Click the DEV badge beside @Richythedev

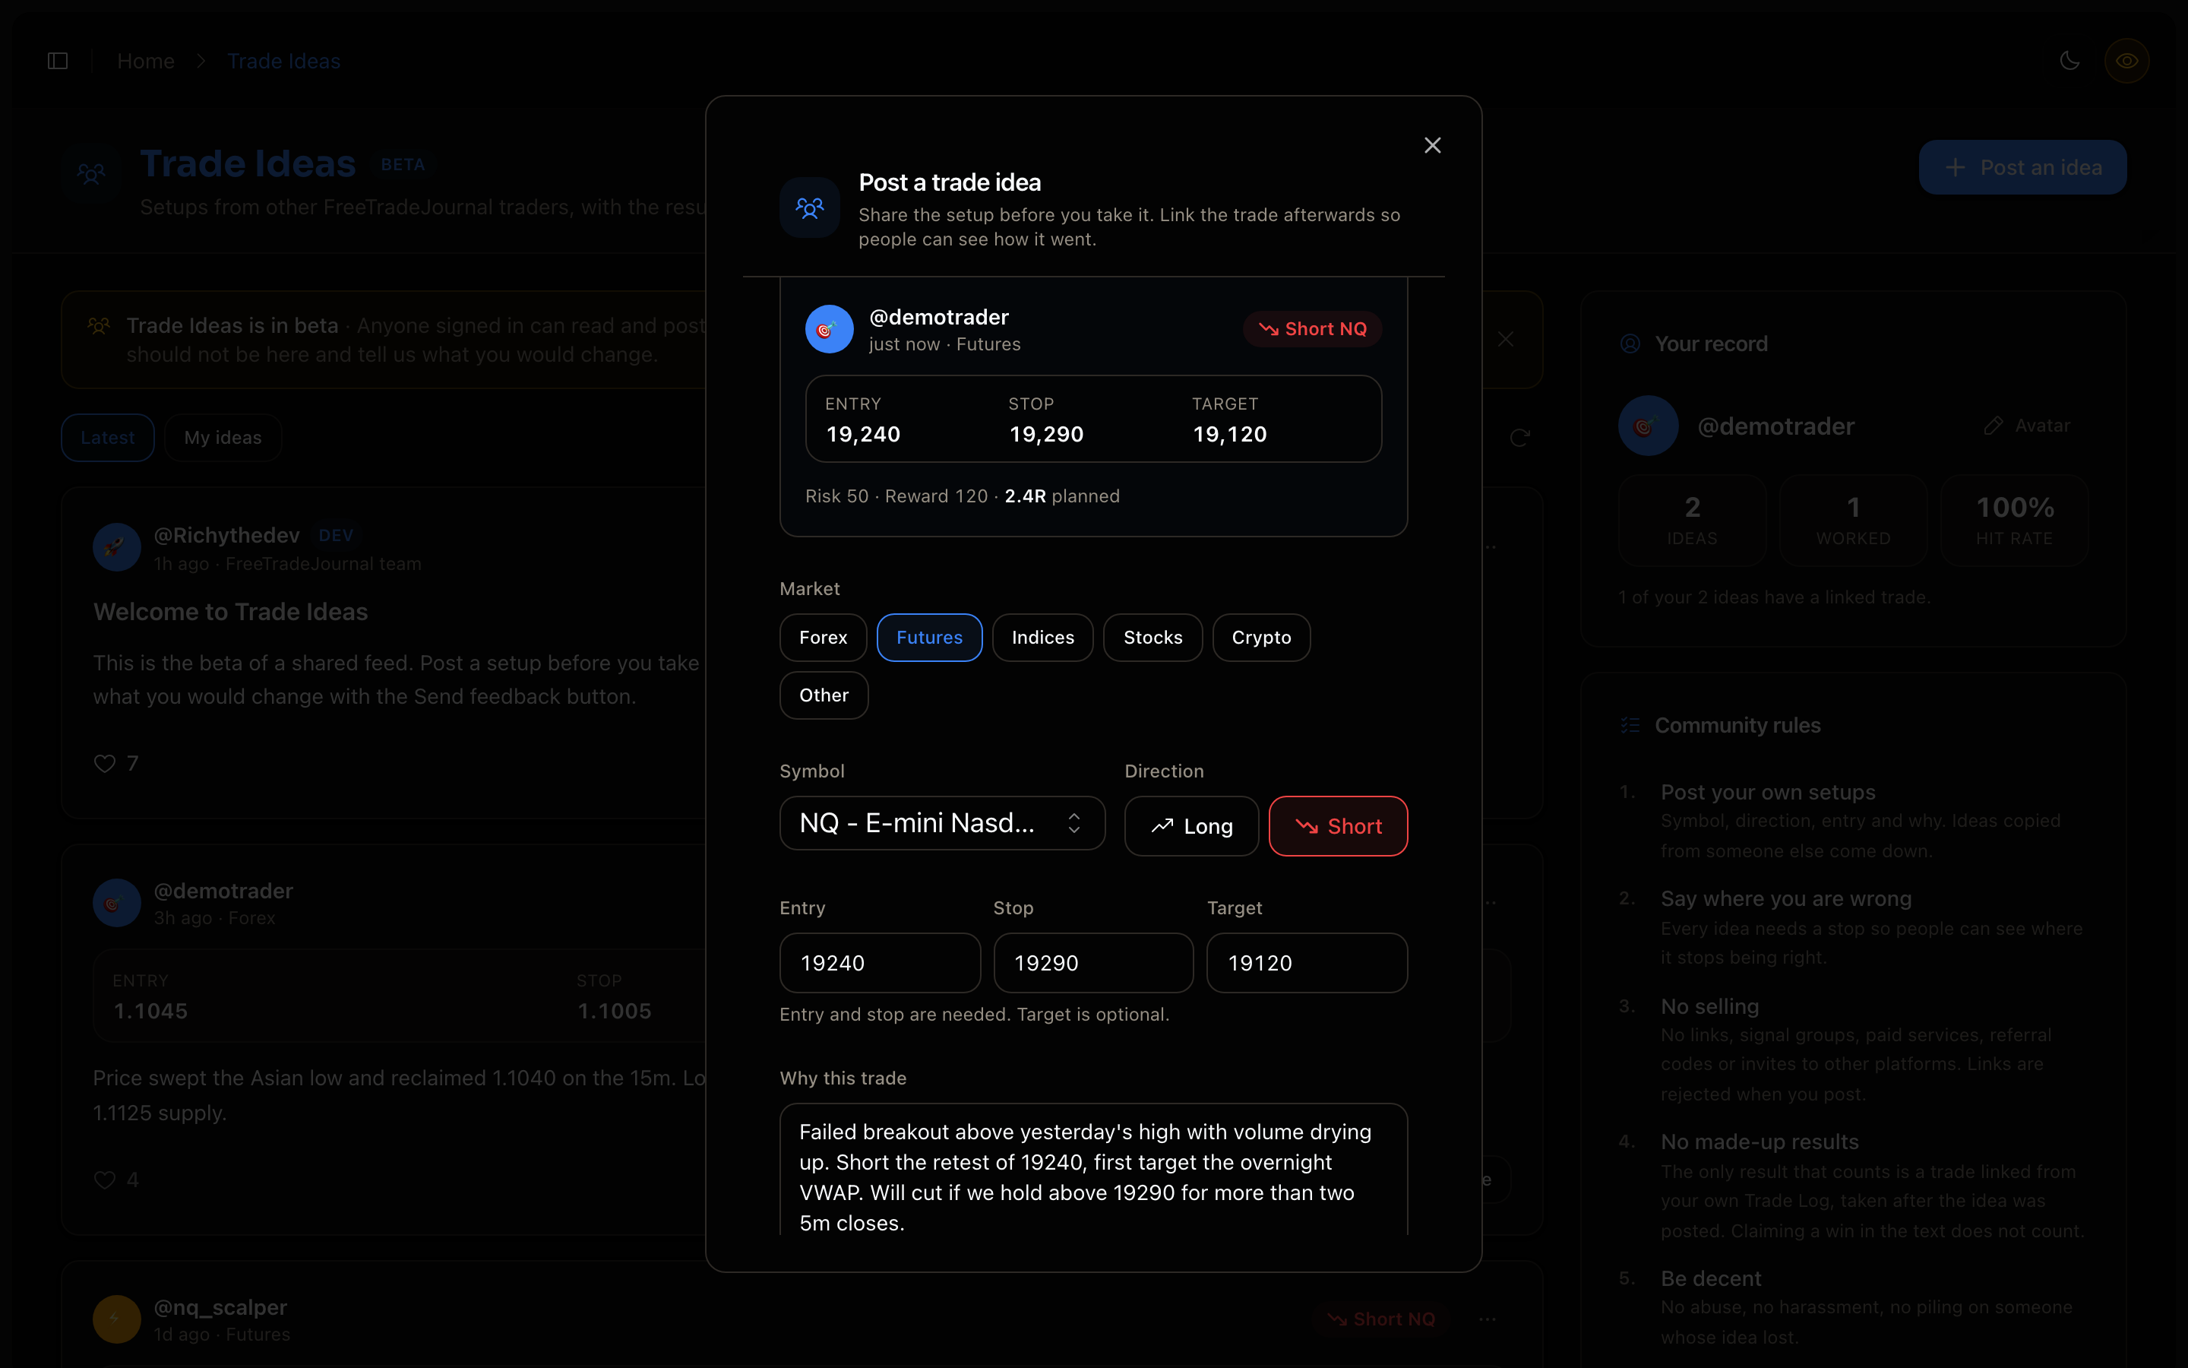[x=336, y=536]
